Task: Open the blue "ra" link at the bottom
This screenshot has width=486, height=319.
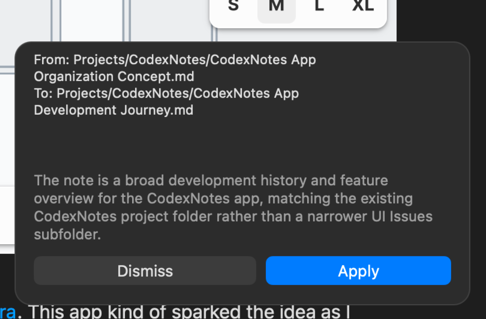Action: (8, 311)
